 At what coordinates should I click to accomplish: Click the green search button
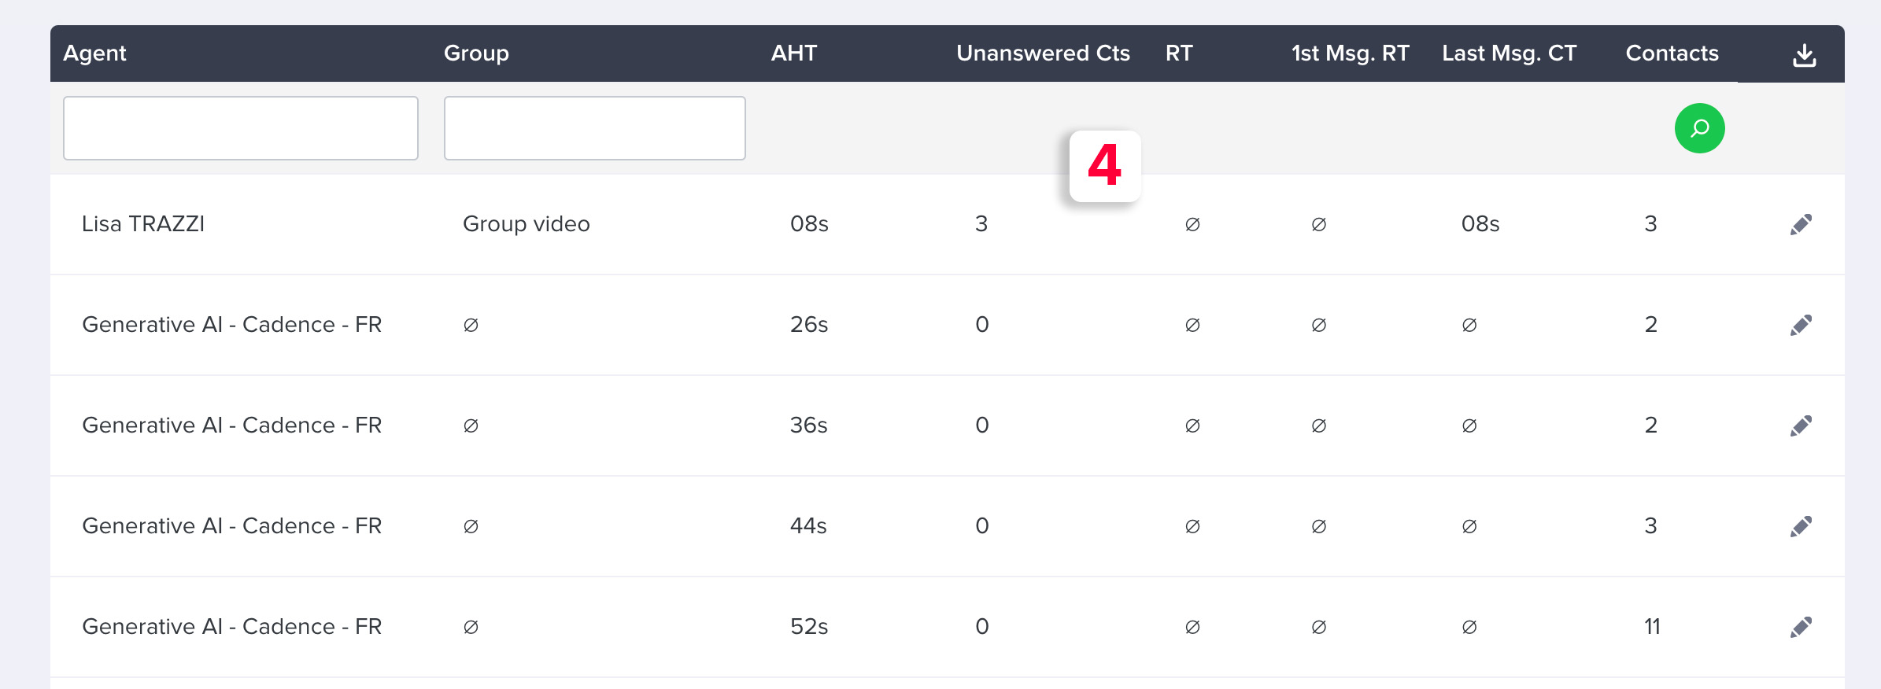(x=1699, y=128)
